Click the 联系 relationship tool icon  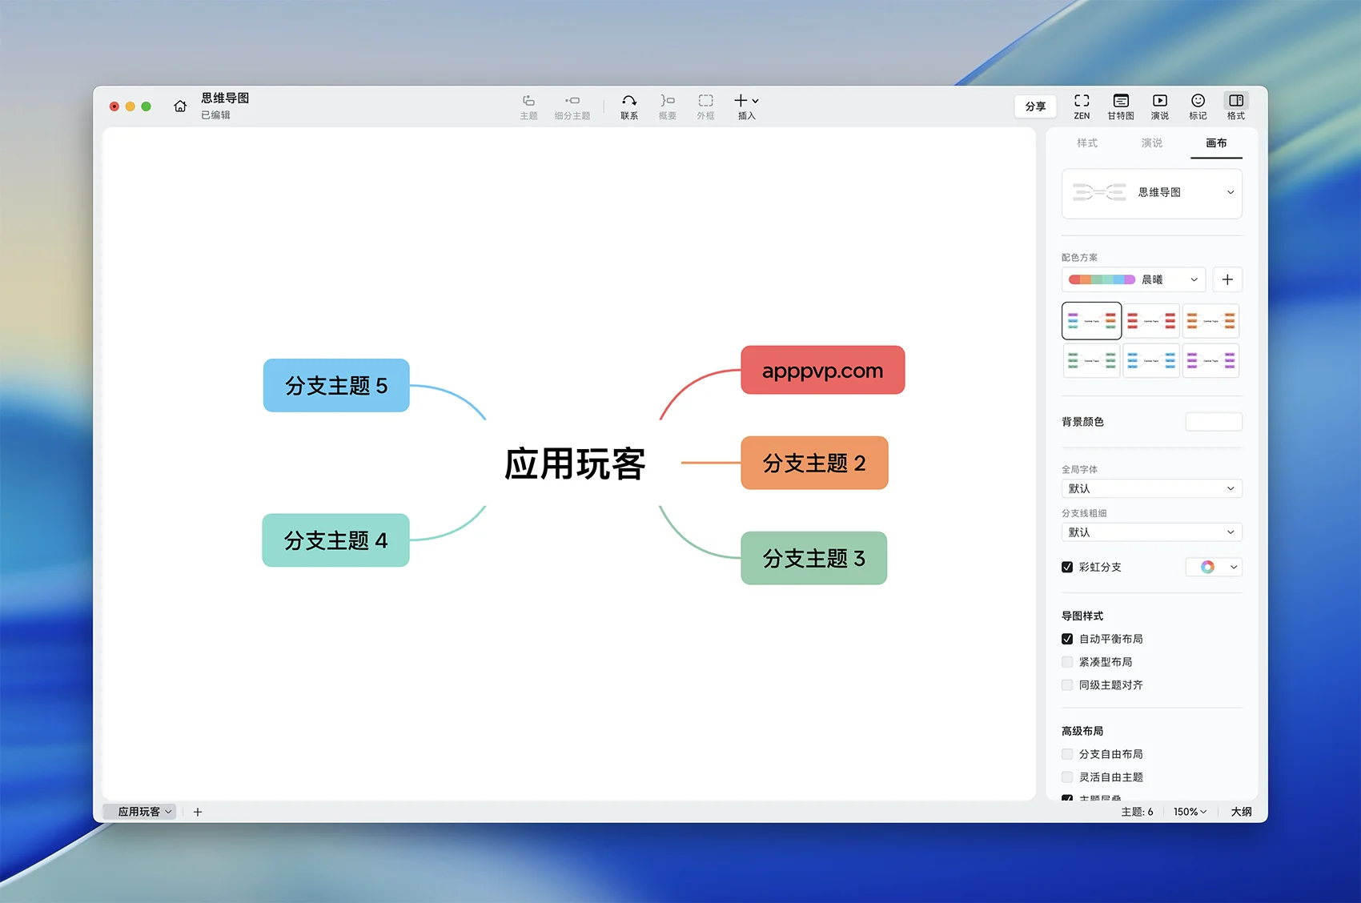point(629,102)
